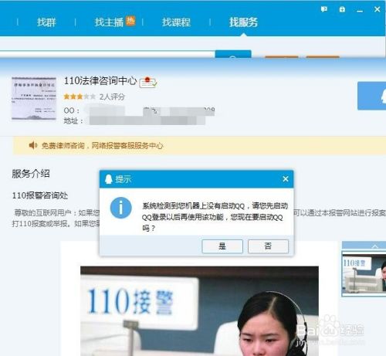Screen dimensions: 386x356
Task: Click the star rating
Action: point(80,97)
